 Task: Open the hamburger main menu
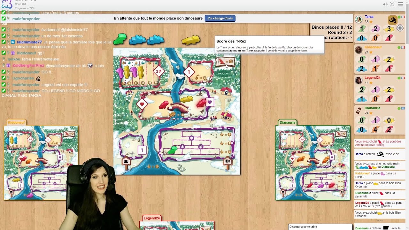(400, 4)
